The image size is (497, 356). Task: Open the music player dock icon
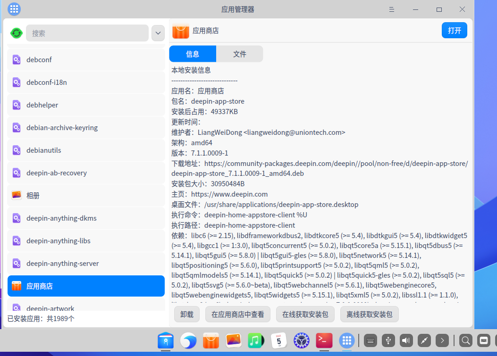click(256, 341)
